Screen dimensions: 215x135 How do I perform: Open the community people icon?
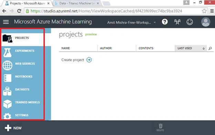(177, 22)
